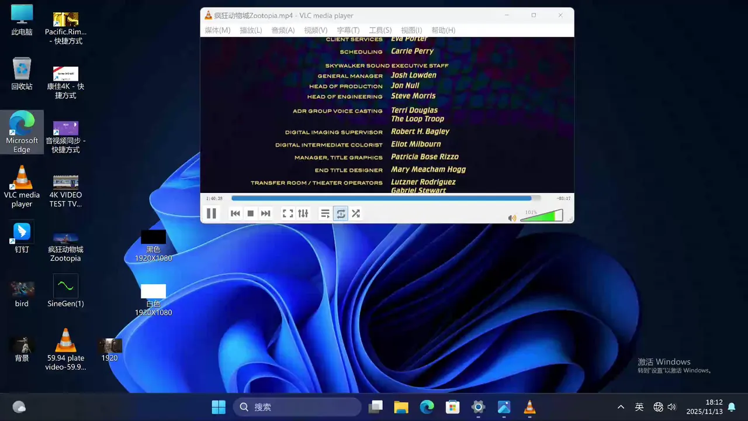The width and height of the screenshot is (748, 421).
Task: Open the 播放(L) menu
Action: coord(251,30)
